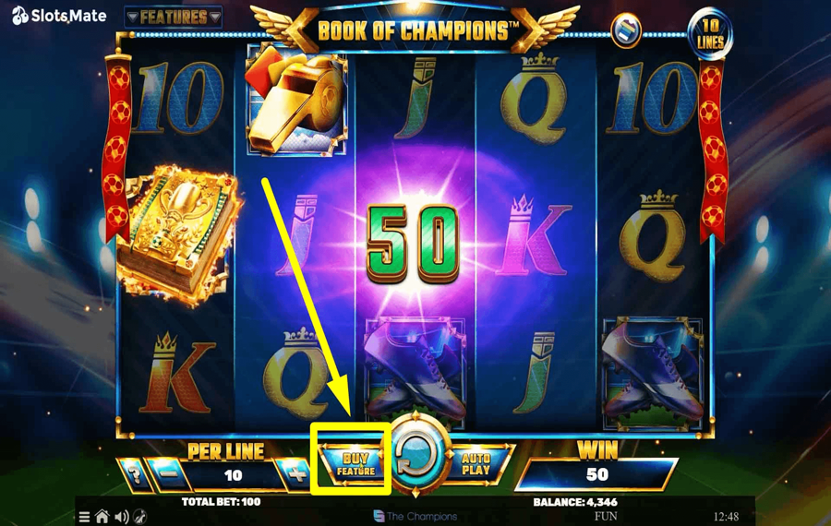831x526 pixels.
Task: Mute the game sound speaker icon
Action: 121,517
